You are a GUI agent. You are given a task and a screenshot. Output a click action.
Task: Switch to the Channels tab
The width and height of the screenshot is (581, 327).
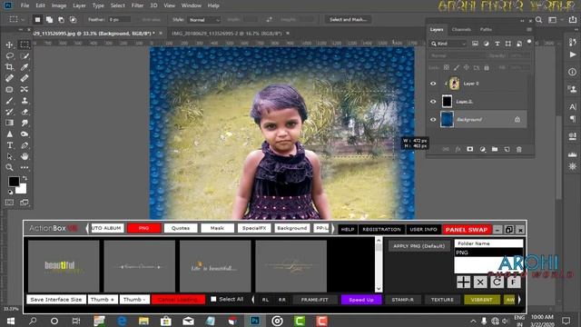point(461,29)
